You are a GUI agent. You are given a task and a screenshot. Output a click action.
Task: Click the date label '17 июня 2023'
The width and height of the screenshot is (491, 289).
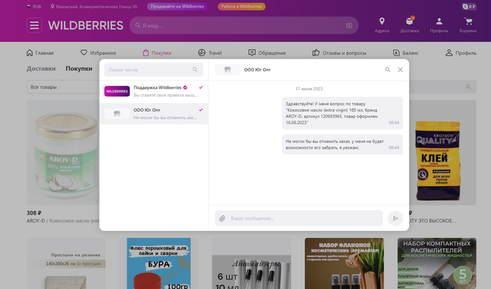click(x=309, y=89)
